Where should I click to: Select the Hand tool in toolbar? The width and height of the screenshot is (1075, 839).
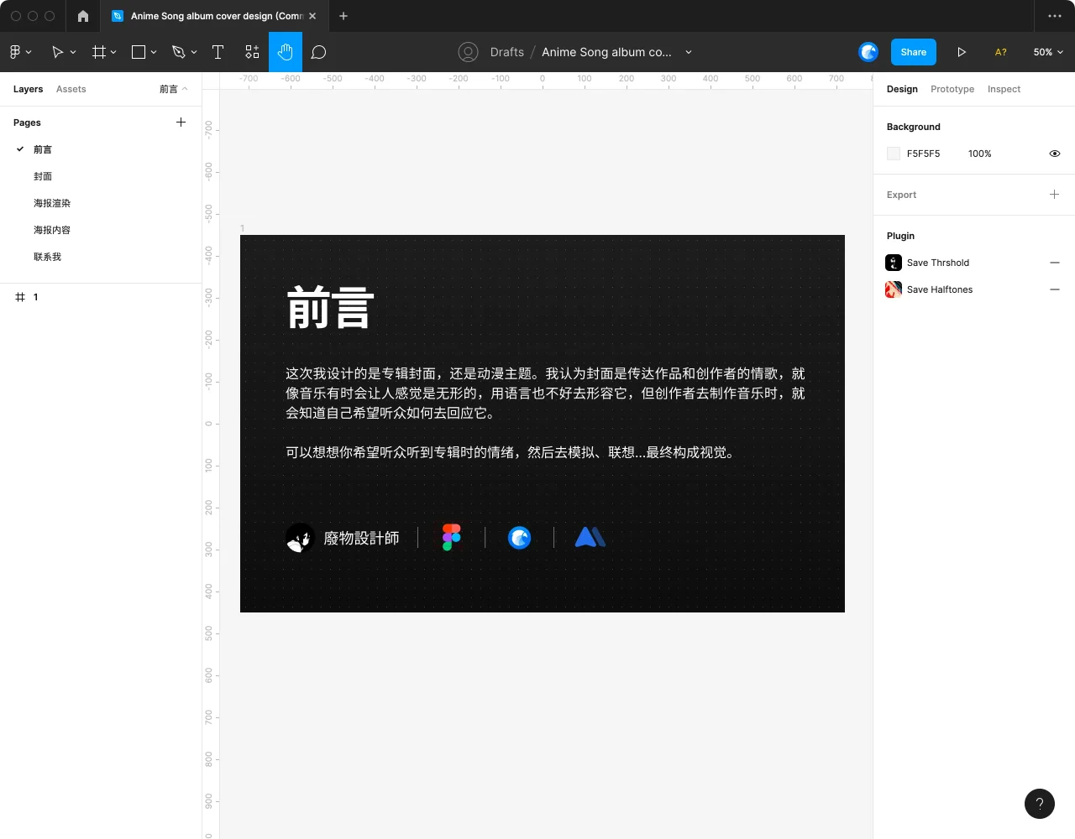(285, 52)
